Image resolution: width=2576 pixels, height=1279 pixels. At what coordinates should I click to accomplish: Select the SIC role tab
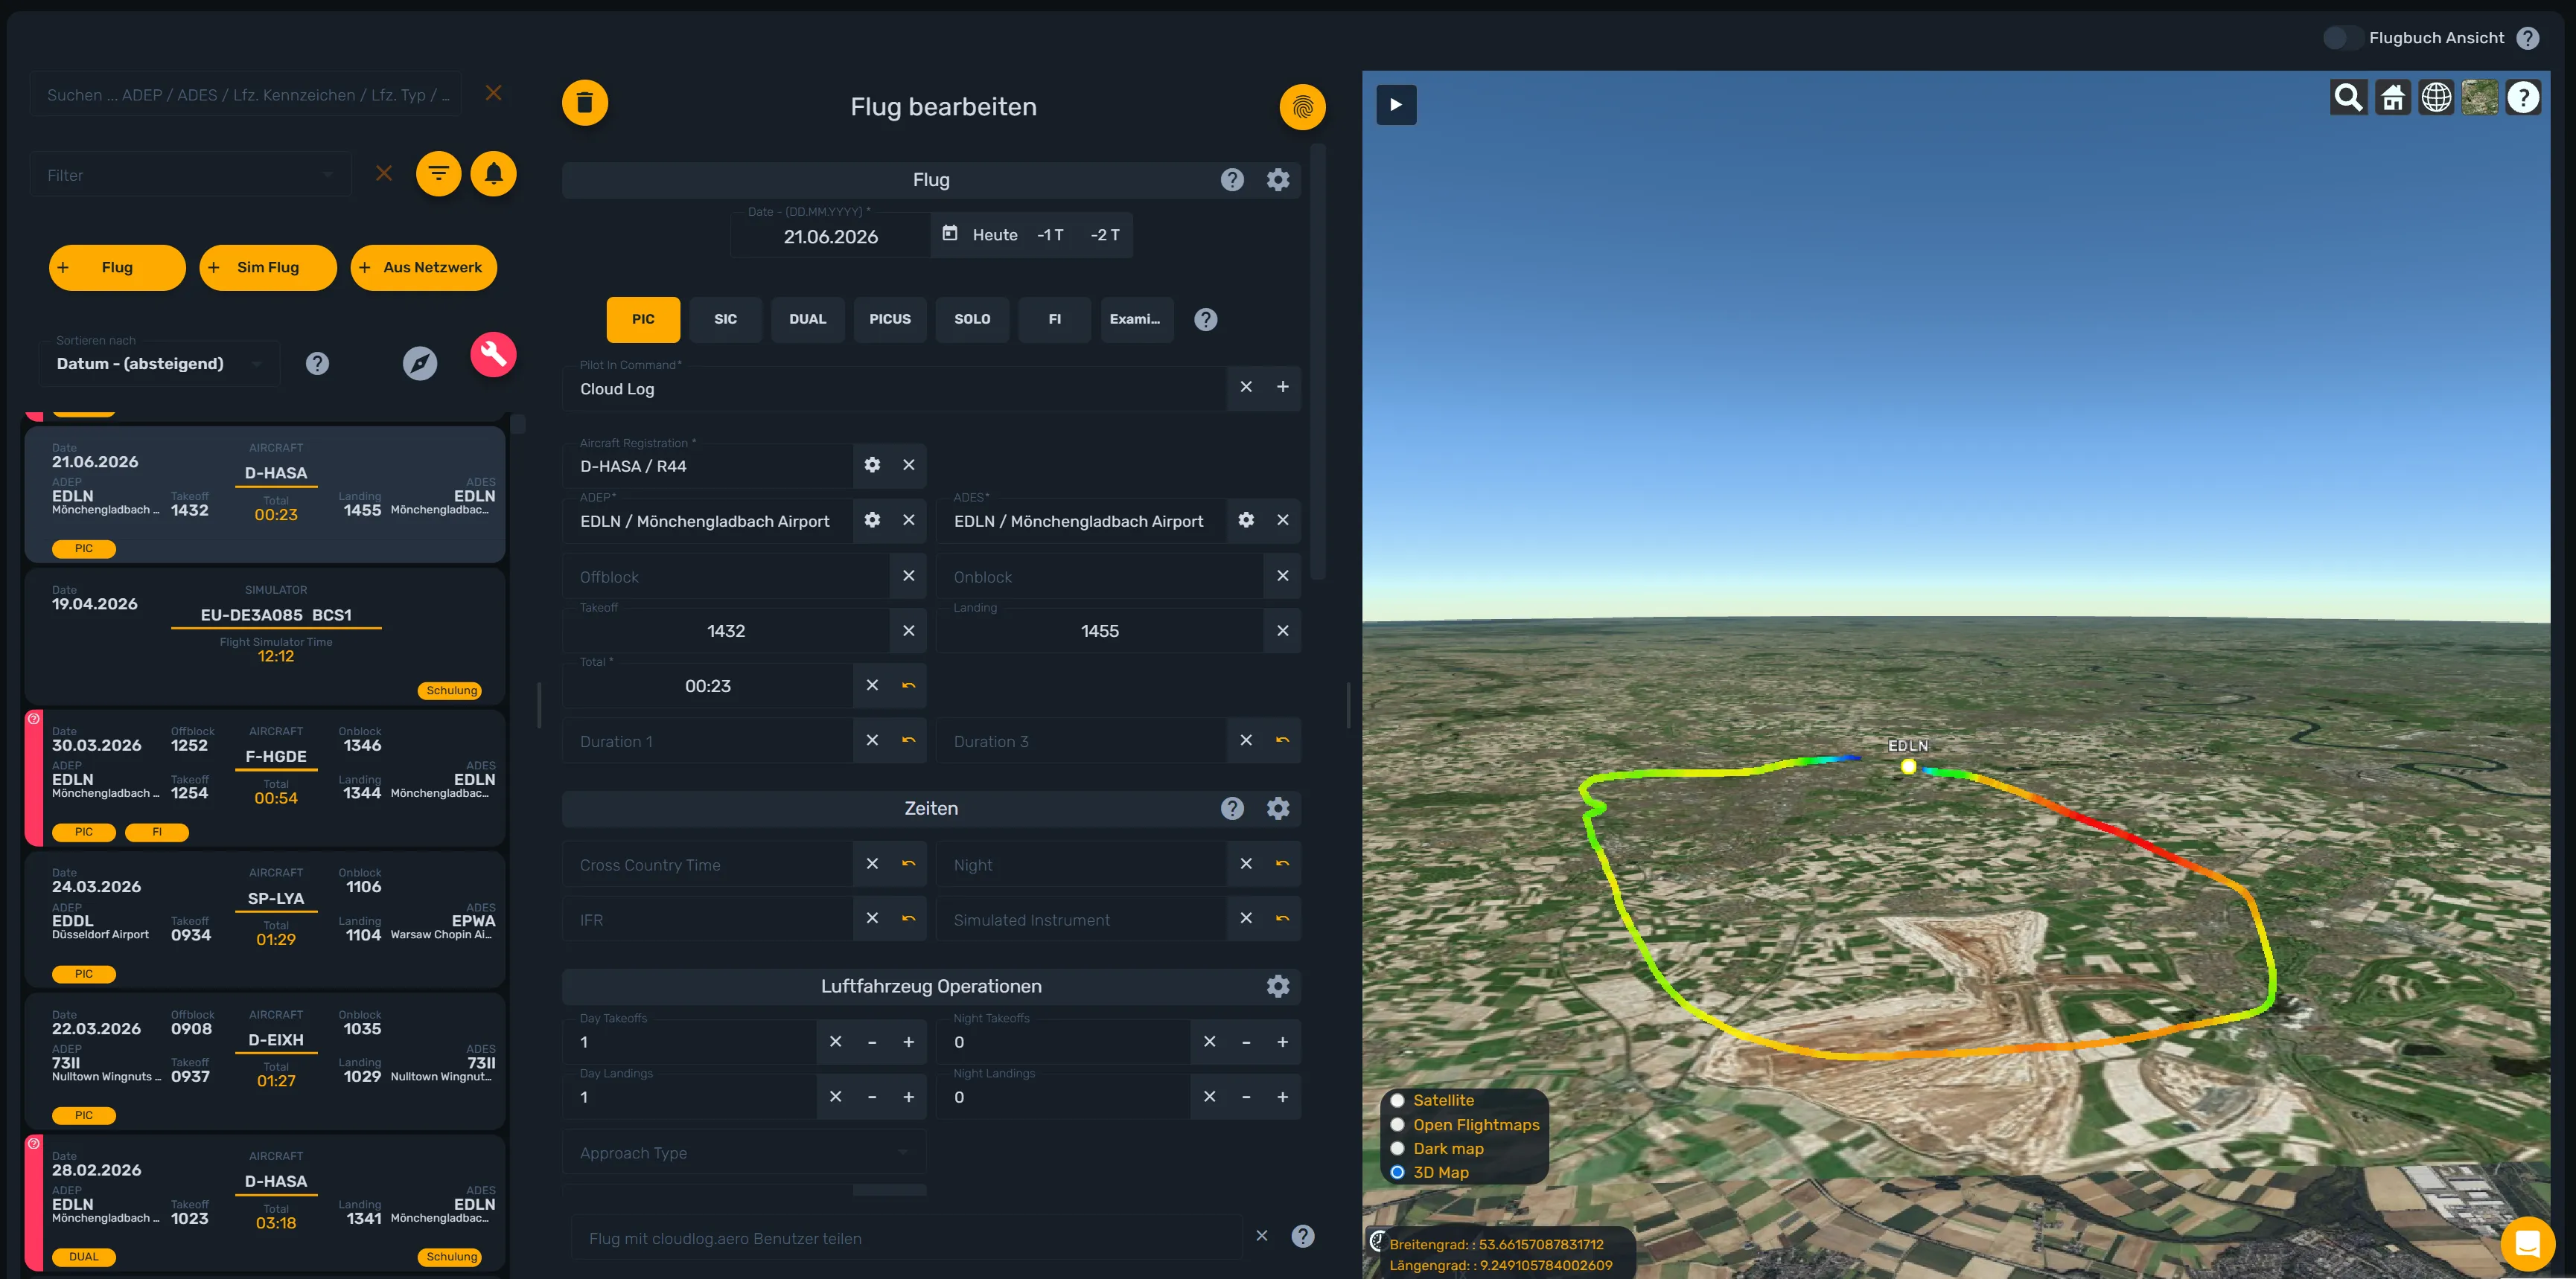(725, 318)
